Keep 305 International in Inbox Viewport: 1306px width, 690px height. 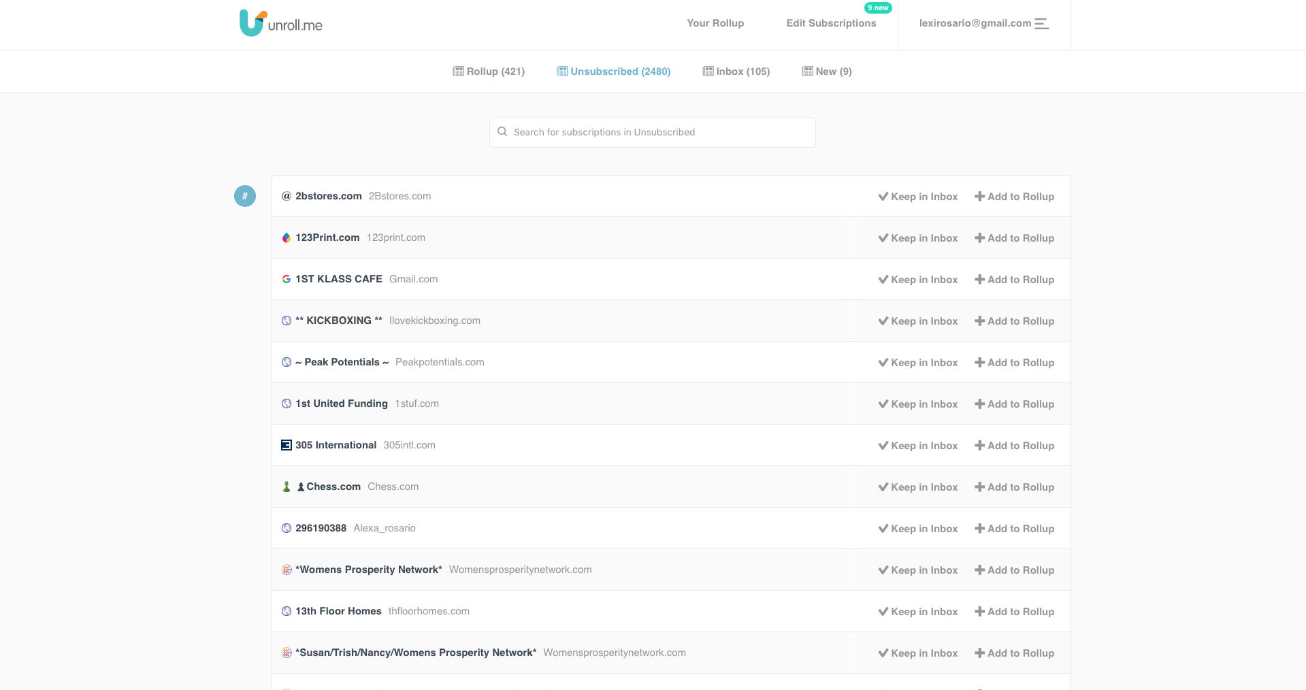[x=918, y=446]
